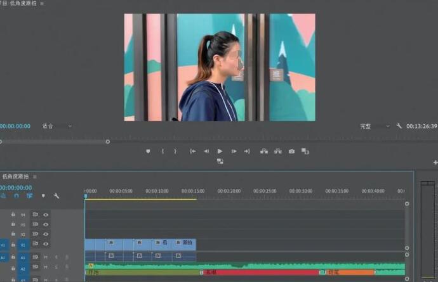
Task: Open the 完整 playback resolution dropdown
Action: click(x=374, y=126)
